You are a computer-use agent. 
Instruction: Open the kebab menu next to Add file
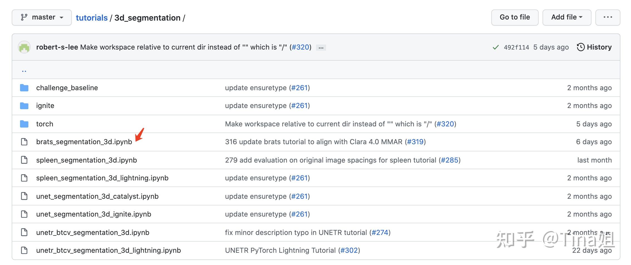pyautogui.click(x=607, y=17)
